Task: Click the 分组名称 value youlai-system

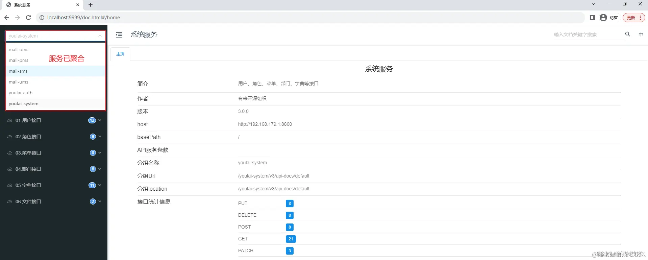Action: 252,163
